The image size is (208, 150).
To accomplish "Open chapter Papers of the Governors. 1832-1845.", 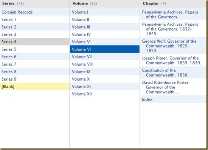I will click(173, 29).
